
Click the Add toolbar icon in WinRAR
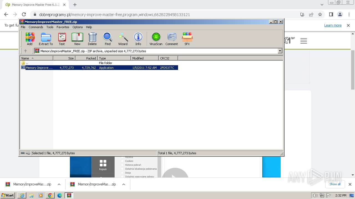pyautogui.click(x=30, y=39)
